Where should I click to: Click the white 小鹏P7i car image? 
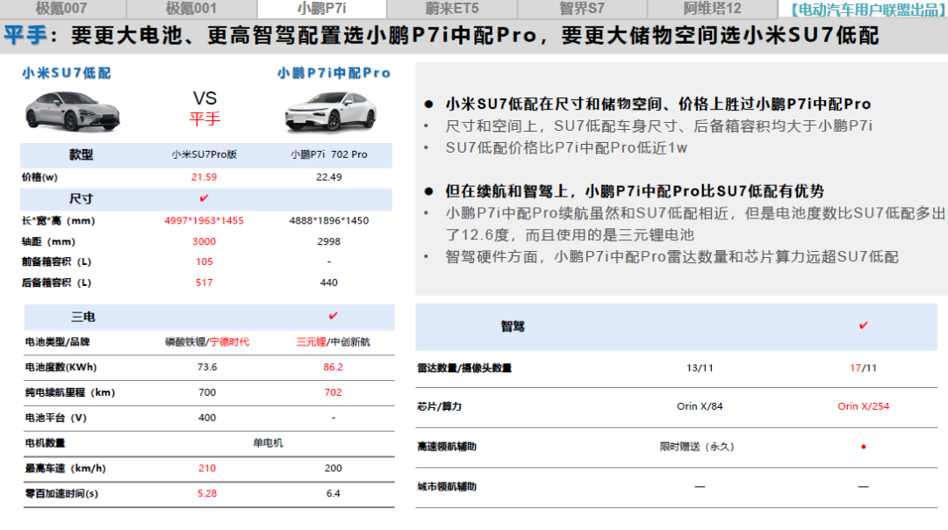(x=331, y=111)
